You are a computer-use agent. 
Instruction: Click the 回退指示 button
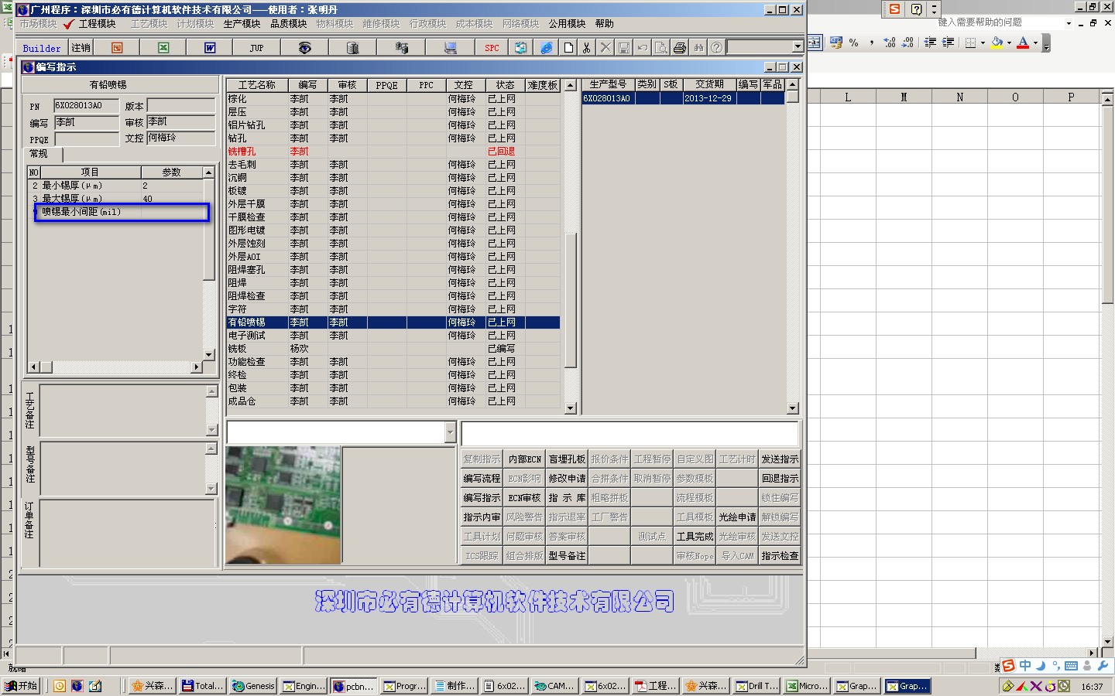tap(779, 479)
